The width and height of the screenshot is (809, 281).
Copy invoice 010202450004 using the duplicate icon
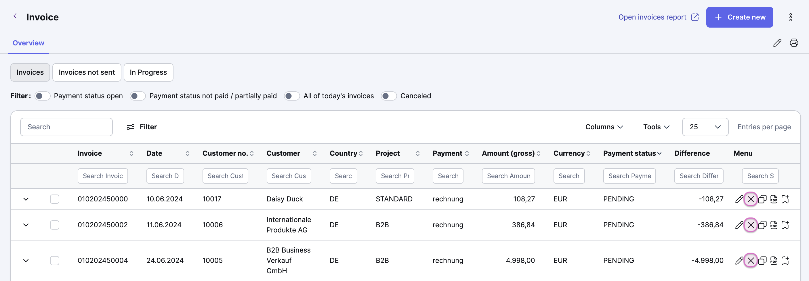(x=762, y=260)
